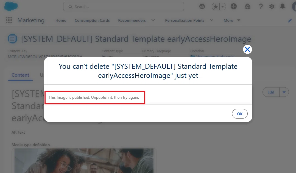Click the Salesforce cloud logo
Image resolution: width=296 pixels, height=173 pixels.
point(11,6)
